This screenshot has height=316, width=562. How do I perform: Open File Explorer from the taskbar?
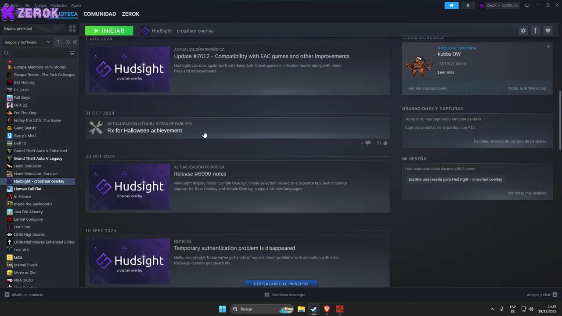(x=301, y=309)
